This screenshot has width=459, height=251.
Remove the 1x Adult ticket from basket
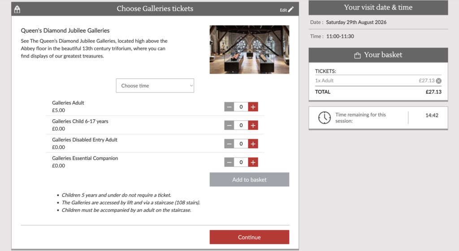tap(438, 81)
